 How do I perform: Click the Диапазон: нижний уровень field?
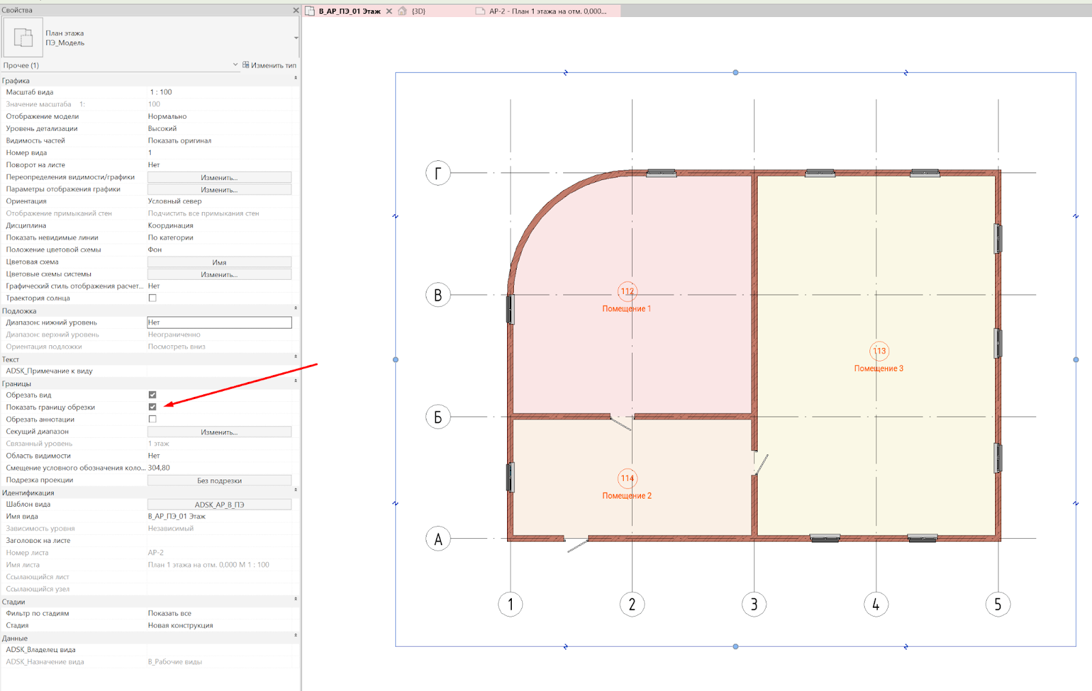point(219,323)
